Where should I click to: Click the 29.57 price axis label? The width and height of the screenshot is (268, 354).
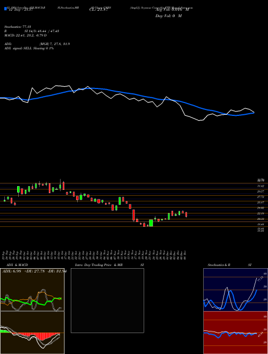(261, 191)
